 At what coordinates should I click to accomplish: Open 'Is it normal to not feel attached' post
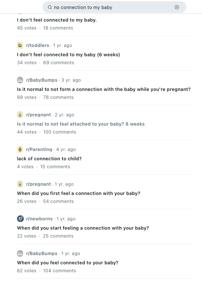point(81,124)
